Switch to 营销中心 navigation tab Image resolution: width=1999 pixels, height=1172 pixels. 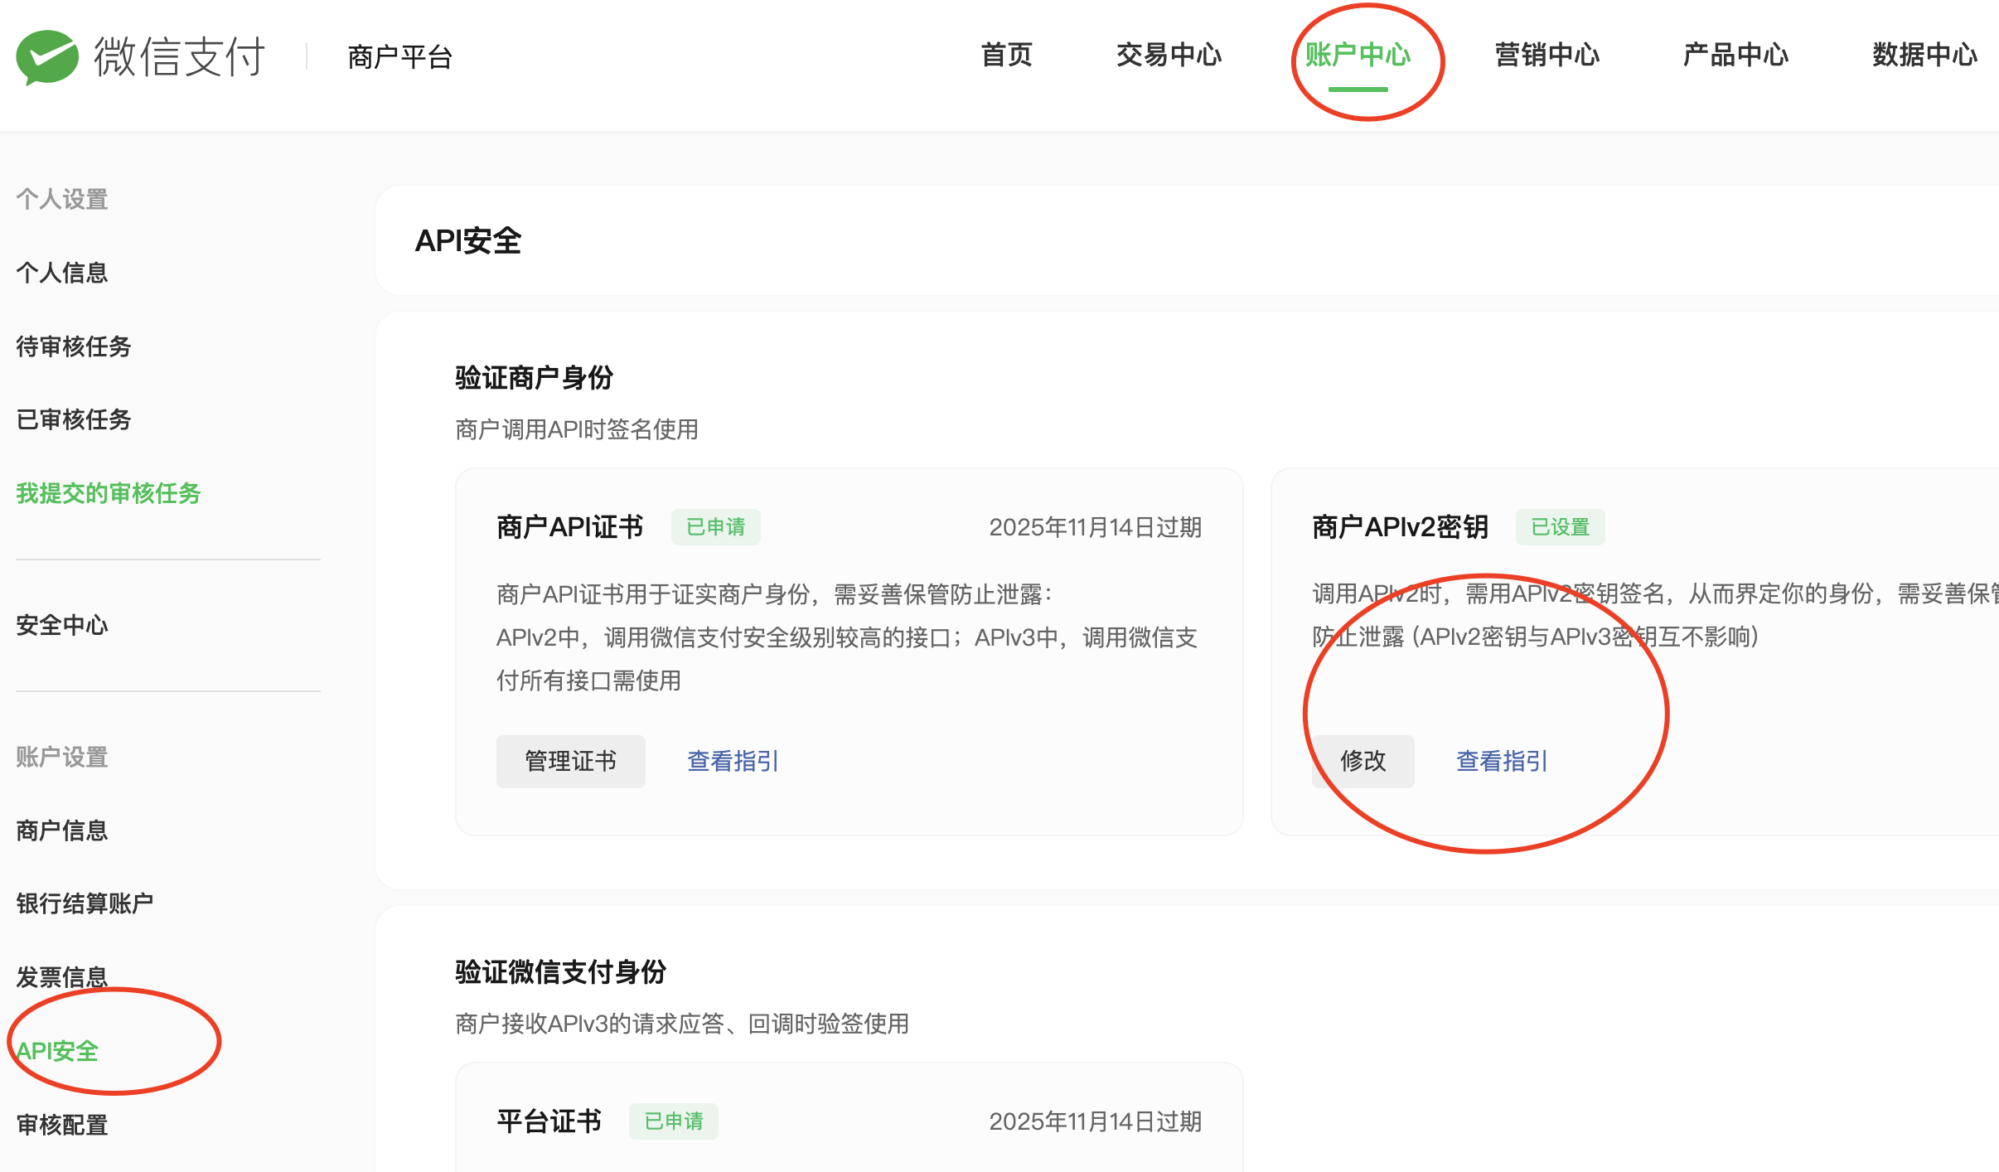click(x=1546, y=55)
